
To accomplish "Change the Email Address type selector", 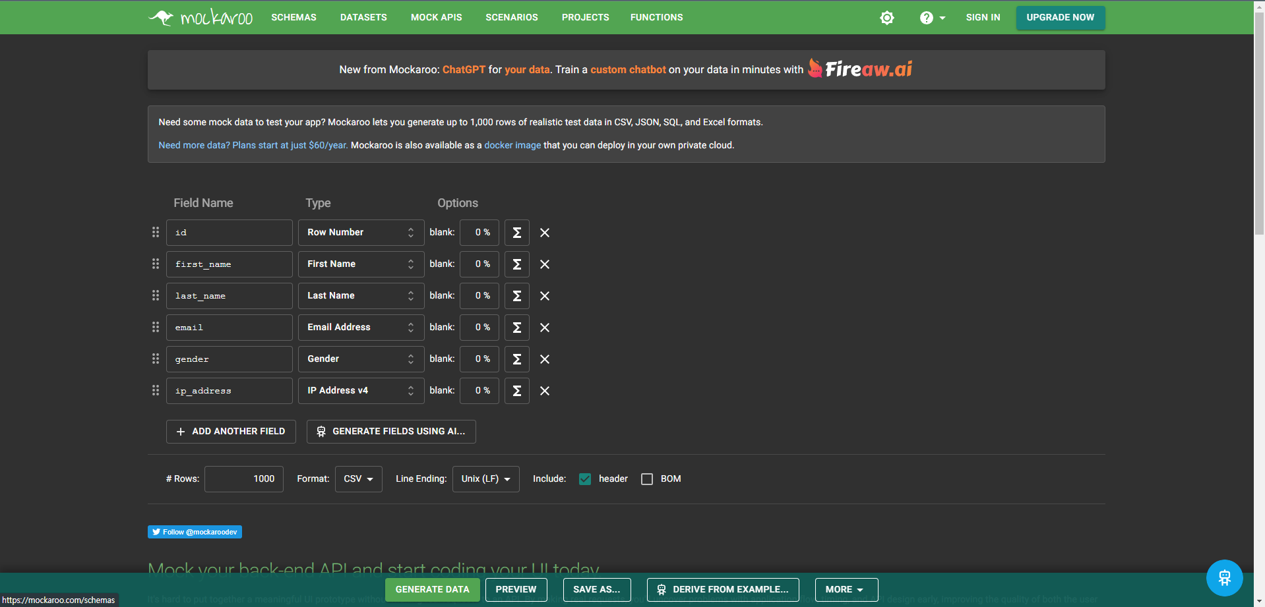I will (x=361, y=328).
